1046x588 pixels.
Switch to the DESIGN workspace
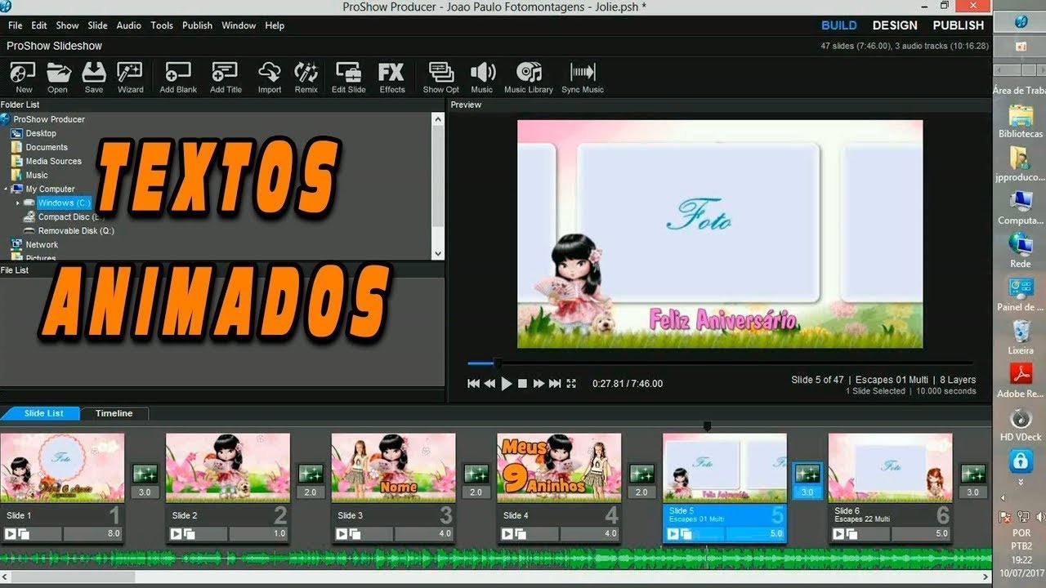point(895,25)
